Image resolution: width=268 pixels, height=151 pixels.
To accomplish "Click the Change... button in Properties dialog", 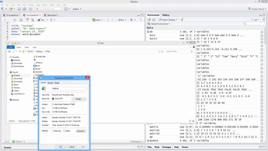I will point(79,99).
